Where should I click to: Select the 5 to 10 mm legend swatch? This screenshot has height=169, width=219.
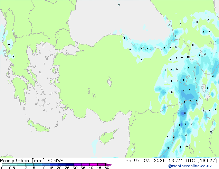(38, 165)
